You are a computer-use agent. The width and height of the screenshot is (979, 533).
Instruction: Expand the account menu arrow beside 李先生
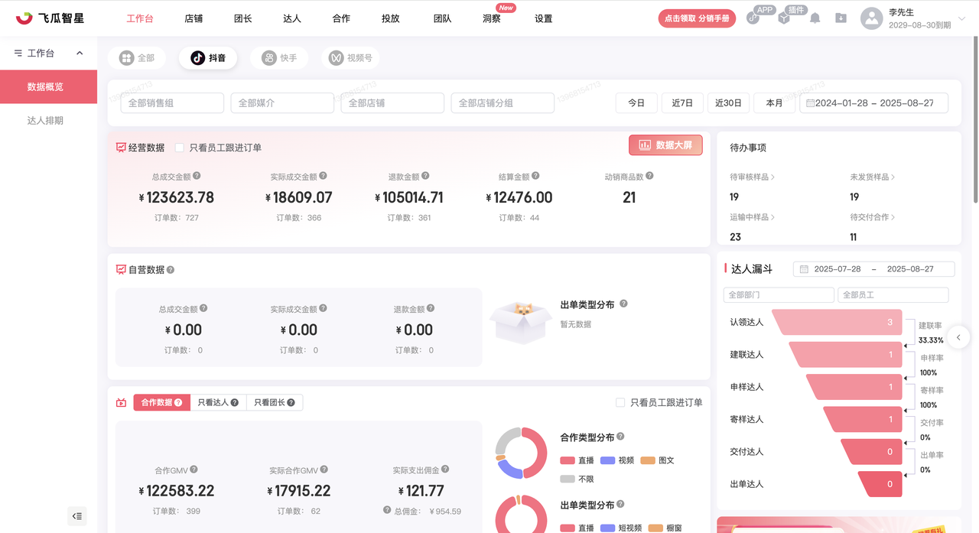point(961,19)
